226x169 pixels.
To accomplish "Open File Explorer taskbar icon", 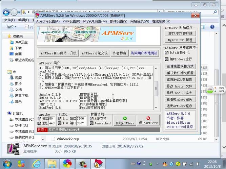I will [x=52, y=164].
